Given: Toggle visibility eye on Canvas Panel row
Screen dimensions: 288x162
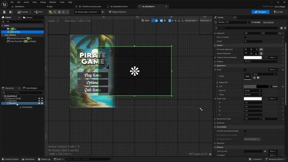Looking at the screenshot, I should [x=42, y=99].
